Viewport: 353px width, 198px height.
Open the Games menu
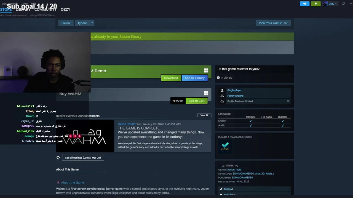pos(25,4)
